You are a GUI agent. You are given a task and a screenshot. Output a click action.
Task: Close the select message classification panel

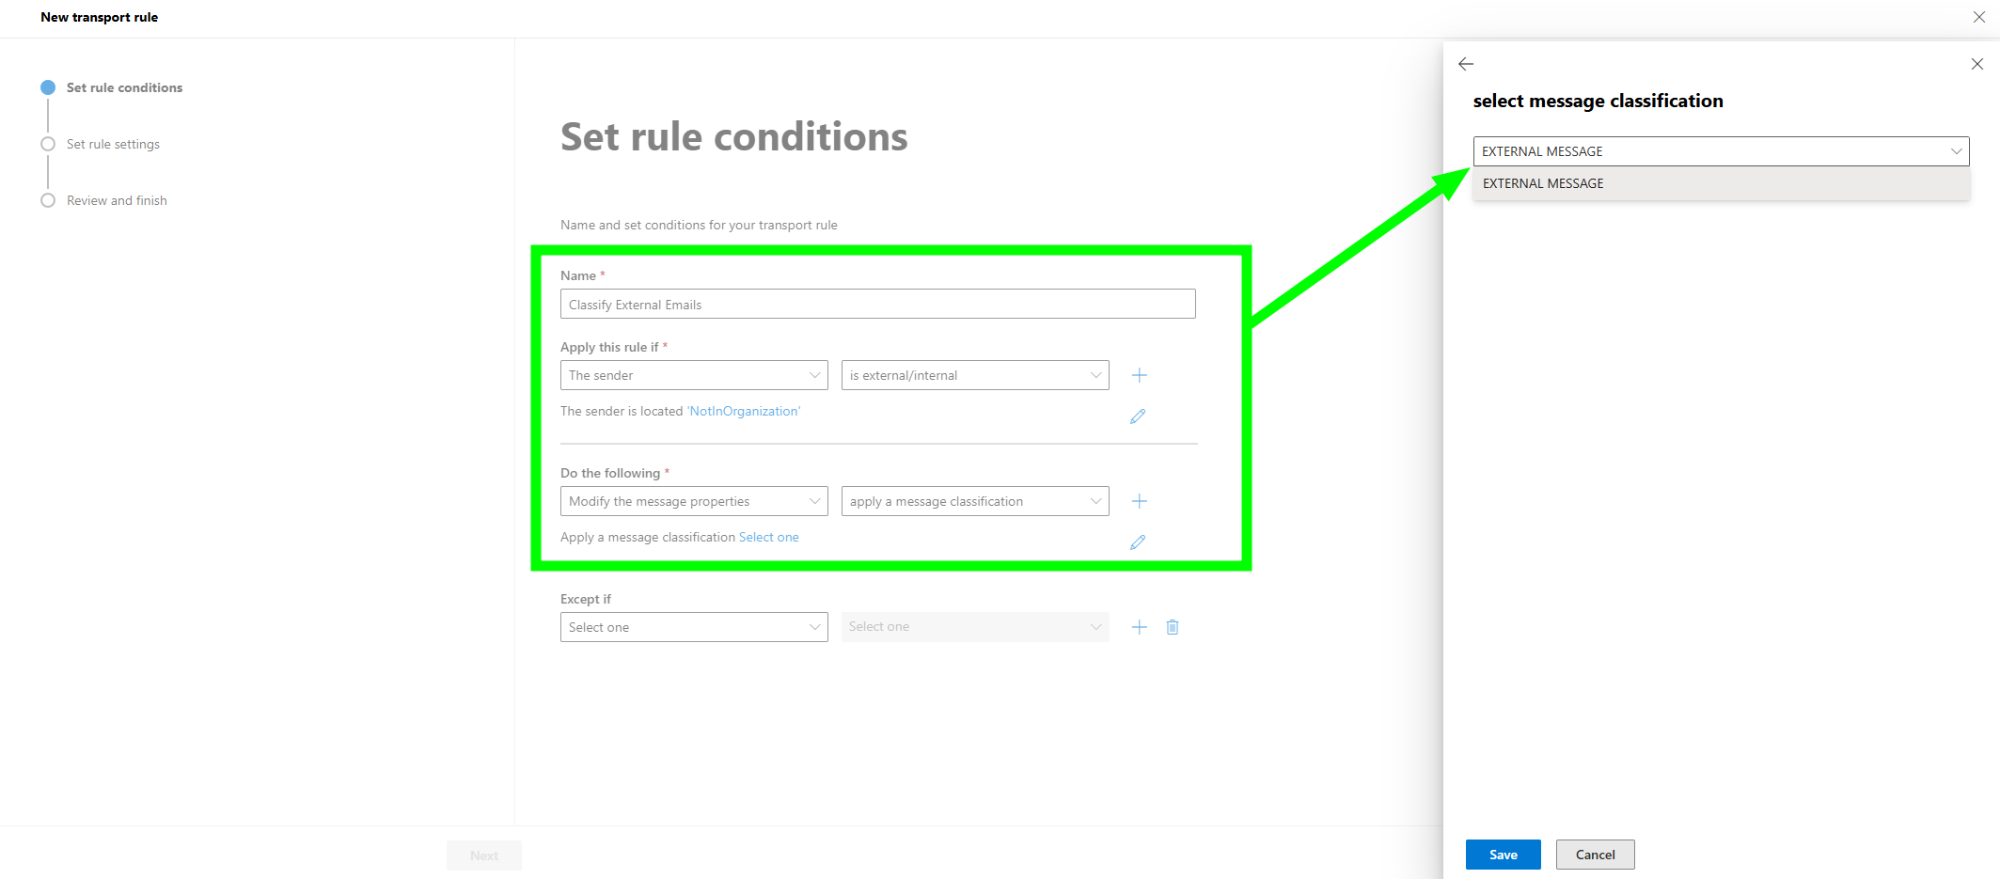click(x=1977, y=64)
